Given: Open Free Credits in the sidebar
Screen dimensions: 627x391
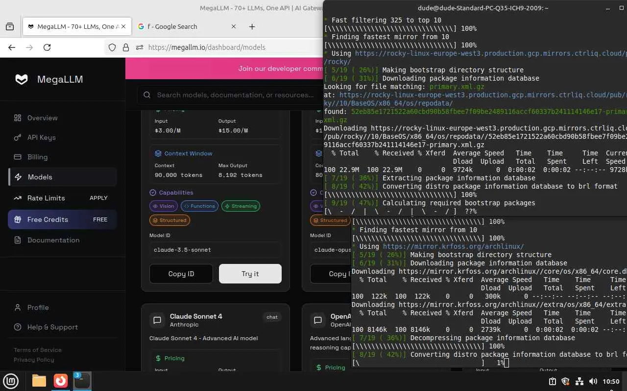Looking at the screenshot, I should pyautogui.click(x=63, y=219).
